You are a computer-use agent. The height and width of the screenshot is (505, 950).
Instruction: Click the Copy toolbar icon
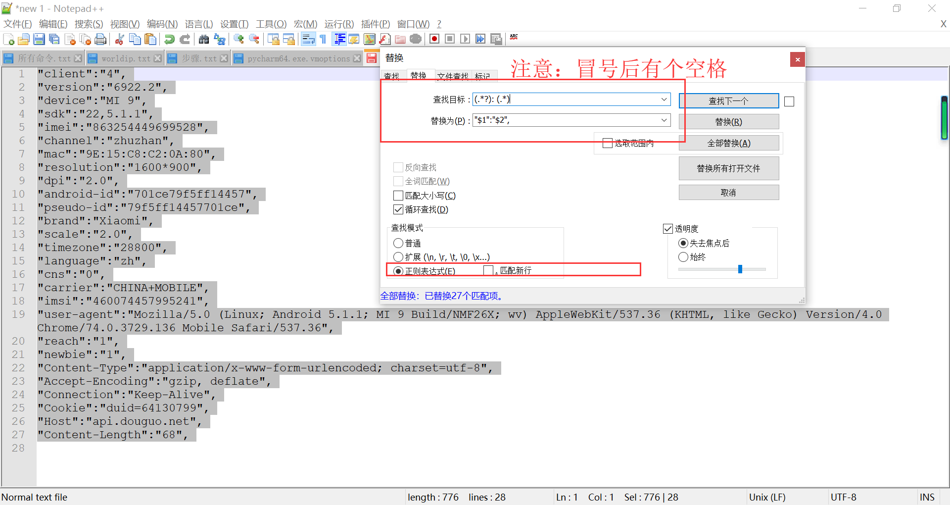coord(135,39)
